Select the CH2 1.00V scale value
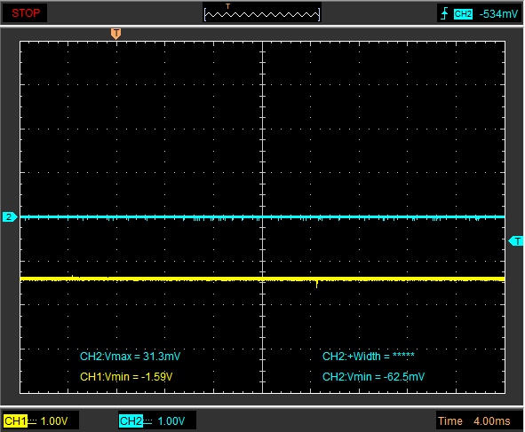 click(x=171, y=421)
